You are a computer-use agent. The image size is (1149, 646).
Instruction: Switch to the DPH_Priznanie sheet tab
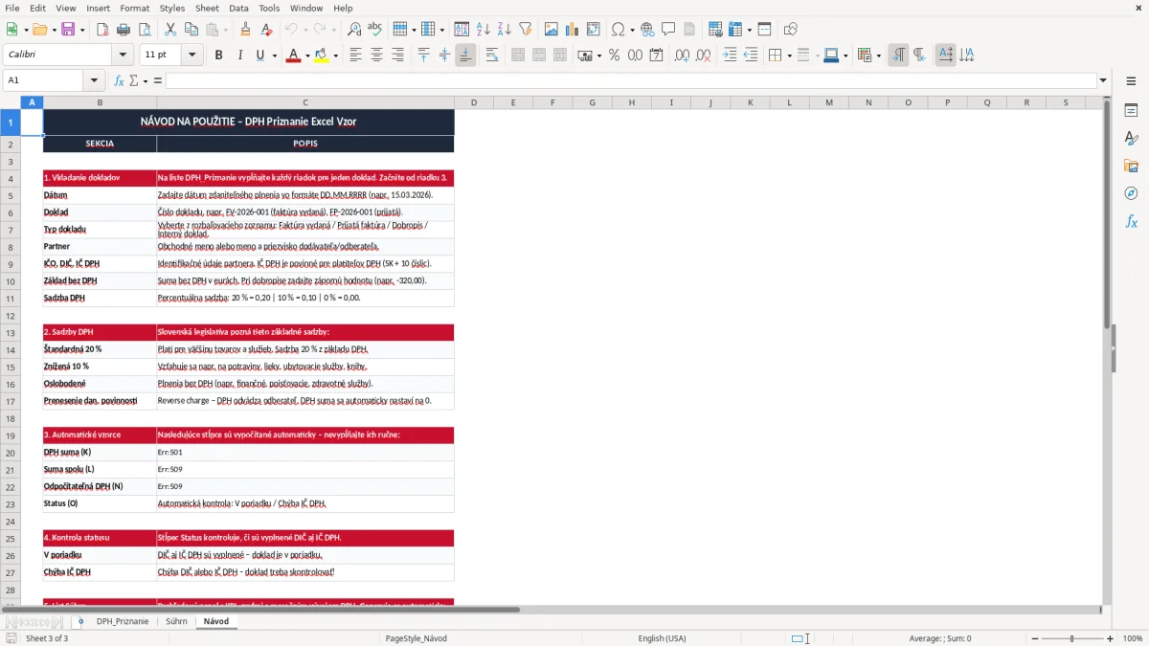[123, 621]
